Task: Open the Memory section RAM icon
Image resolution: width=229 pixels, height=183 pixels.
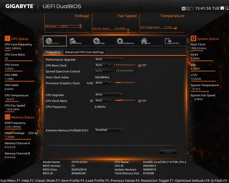Action: [x=72, y=41]
